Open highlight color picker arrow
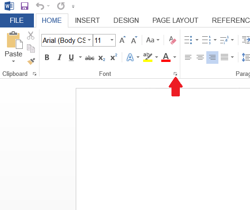The height and width of the screenshot is (210, 250). [x=157, y=57]
